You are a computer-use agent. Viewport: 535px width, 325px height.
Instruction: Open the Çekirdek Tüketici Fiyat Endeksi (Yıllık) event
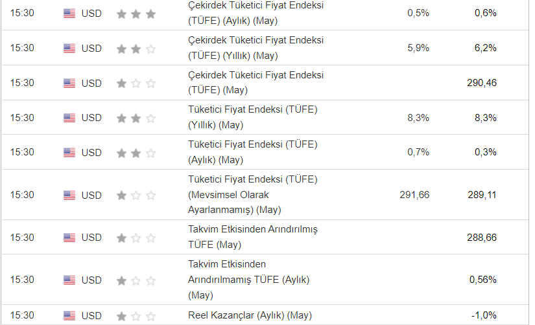[x=256, y=48]
